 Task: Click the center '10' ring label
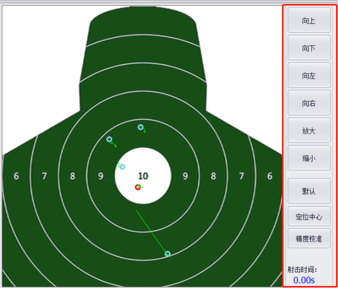point(143,176)
